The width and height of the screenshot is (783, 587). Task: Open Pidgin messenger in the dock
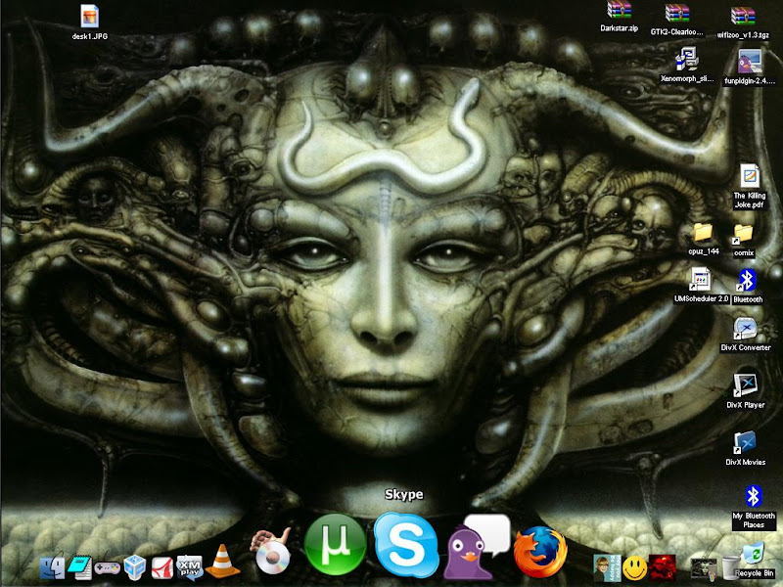coord(476,547)
